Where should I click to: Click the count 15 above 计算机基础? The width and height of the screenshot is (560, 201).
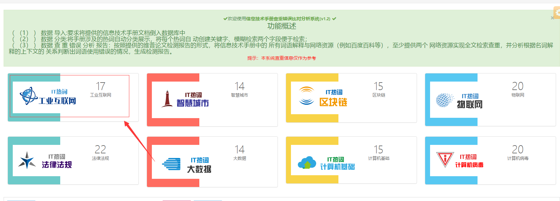379,149
